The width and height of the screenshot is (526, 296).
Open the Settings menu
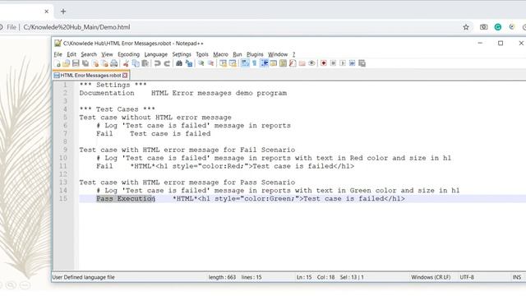pyautogui.click(x=182, y=54)
